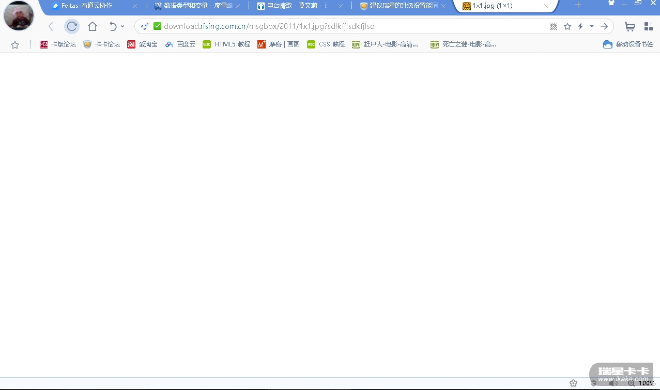Viewport: 660px width, 390px height.
Task: Open the QR code icon in address bar
Action: (x=554, y=26)
